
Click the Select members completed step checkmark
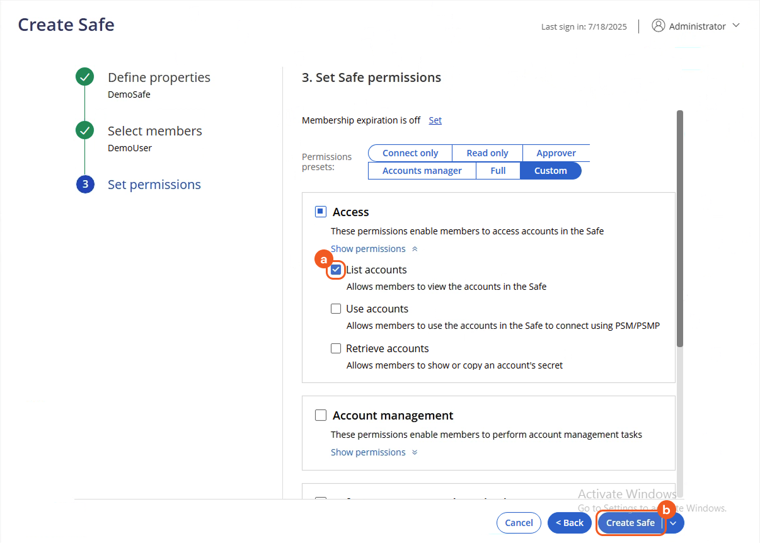tap(84, 131)
